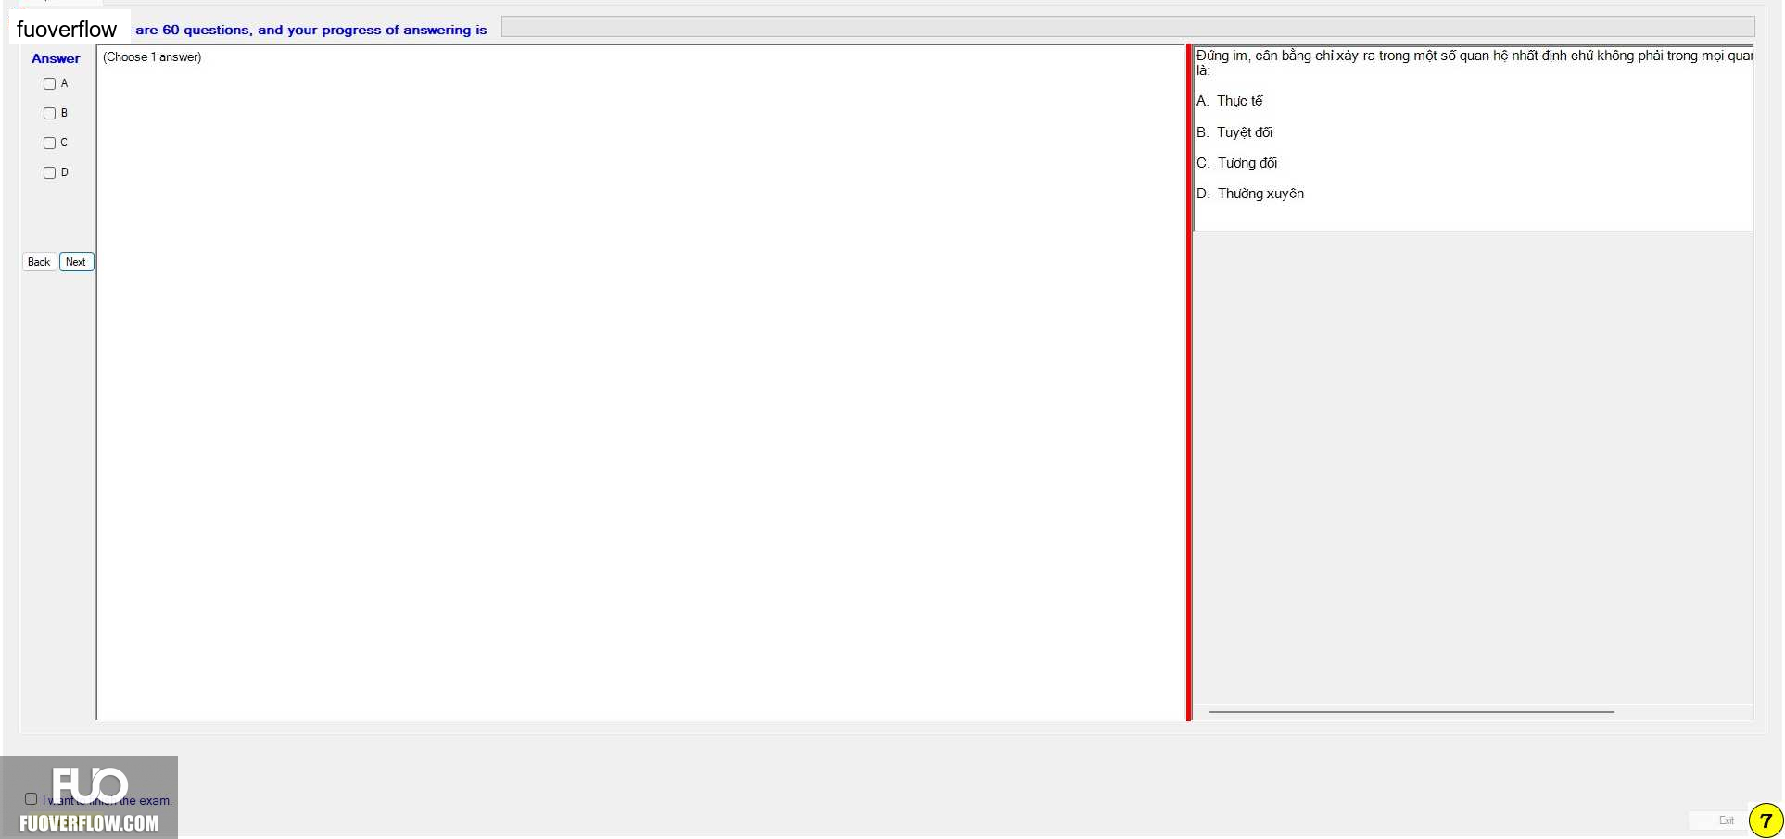This screenshot has height=839, width=1785.
Task: Tick the finish exam checkbox
Action: pos(32,799)
